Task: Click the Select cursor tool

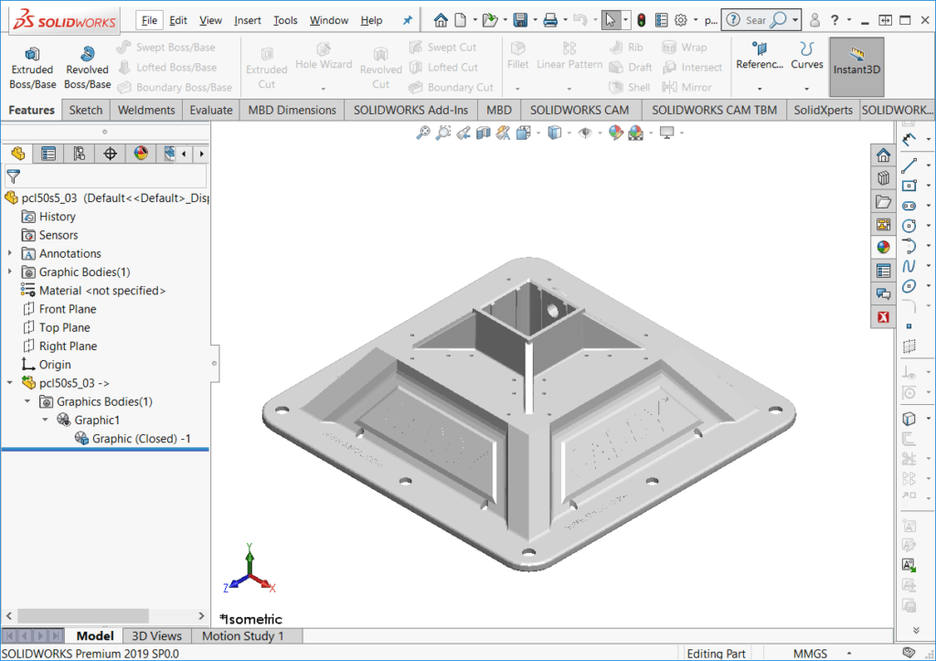Action: point(610,20)
